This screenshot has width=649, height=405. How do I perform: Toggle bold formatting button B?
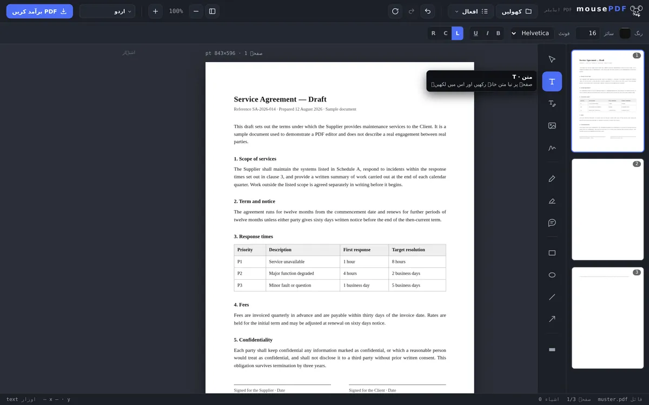tap(498, 33)
